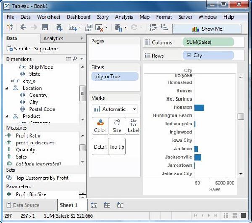252x223 pixels.
Task: Open the Show Me panel
Action: (207, 29)
